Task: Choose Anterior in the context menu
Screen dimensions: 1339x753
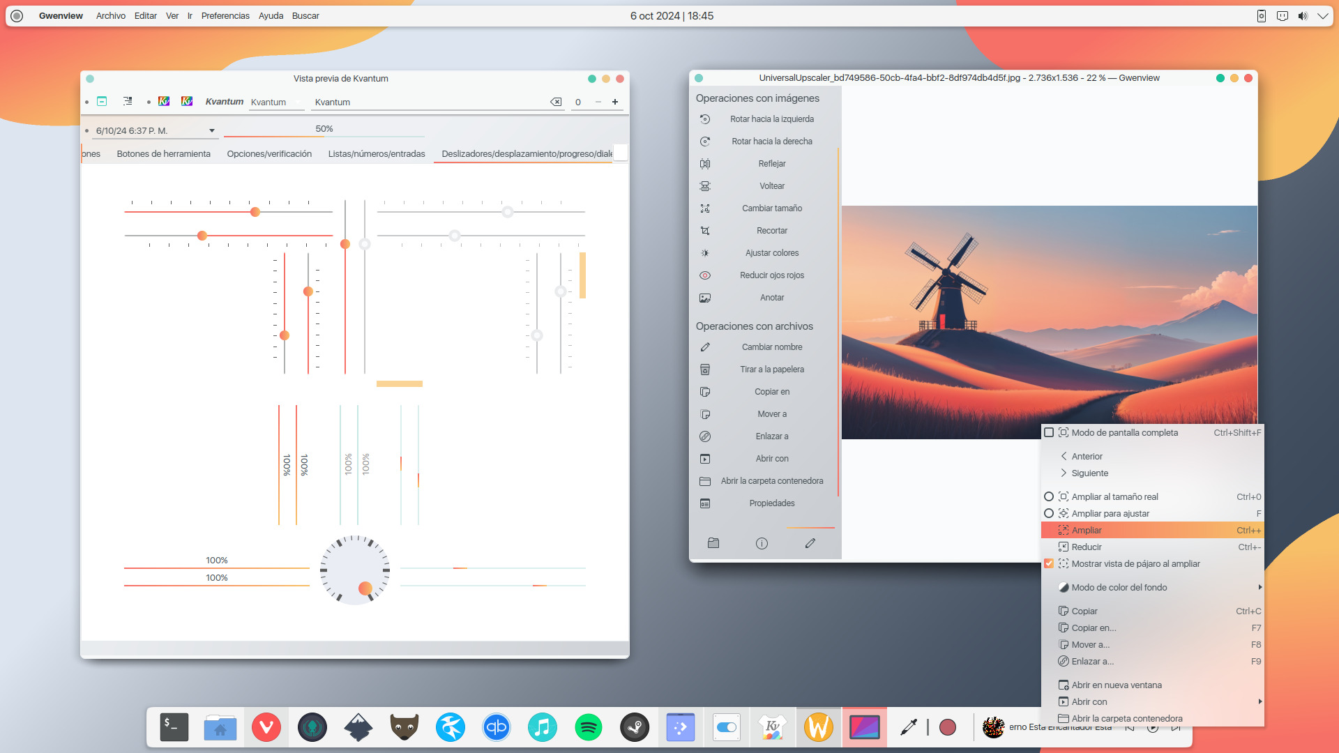Action: pyautogui.click(x=1152, y=457)
